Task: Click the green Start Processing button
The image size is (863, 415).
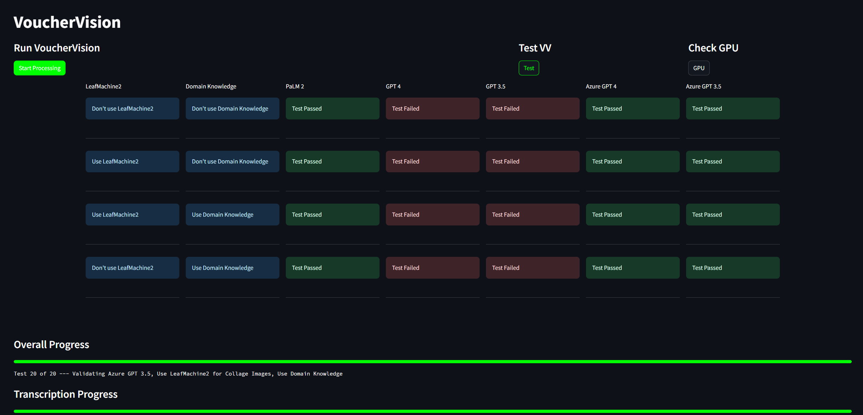Action: tap(39, 68)
